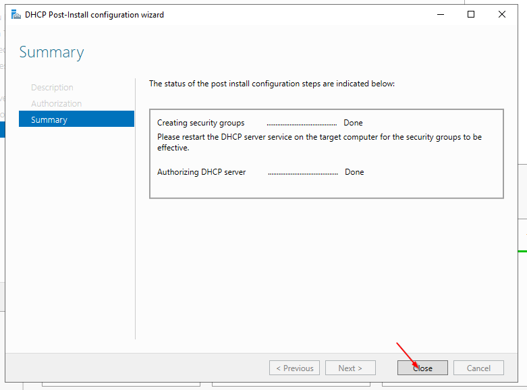Click Done next to Authorizing DHCP server

click(x=354, y=172)
